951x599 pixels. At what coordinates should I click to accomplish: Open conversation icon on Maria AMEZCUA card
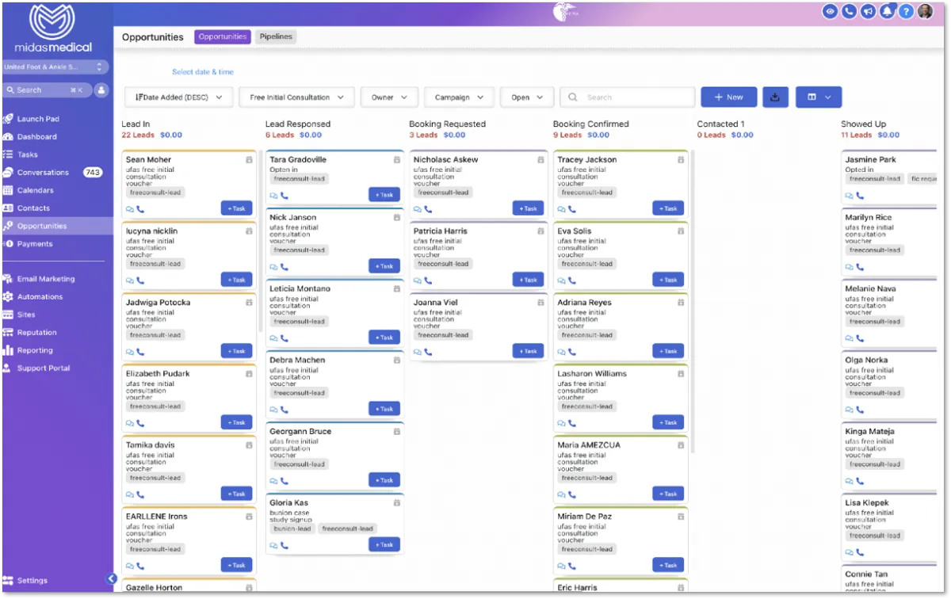click(x=562, y=494)
